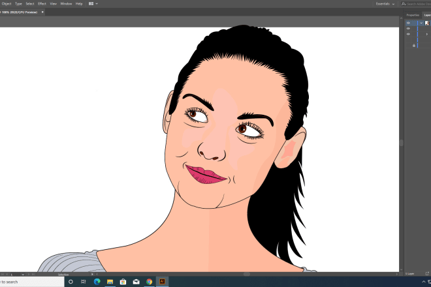
Task: Click the horizontal scrollbar thumb below canvas
Action: point(247,274)
